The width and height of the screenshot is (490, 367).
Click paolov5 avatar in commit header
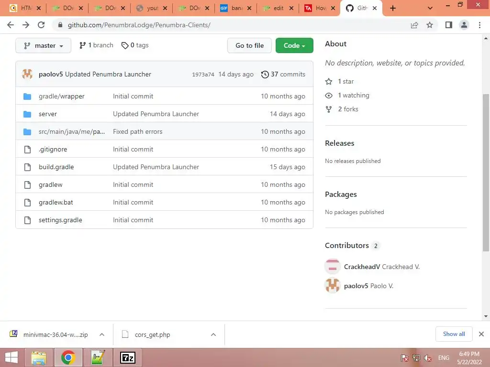[27, 74]
